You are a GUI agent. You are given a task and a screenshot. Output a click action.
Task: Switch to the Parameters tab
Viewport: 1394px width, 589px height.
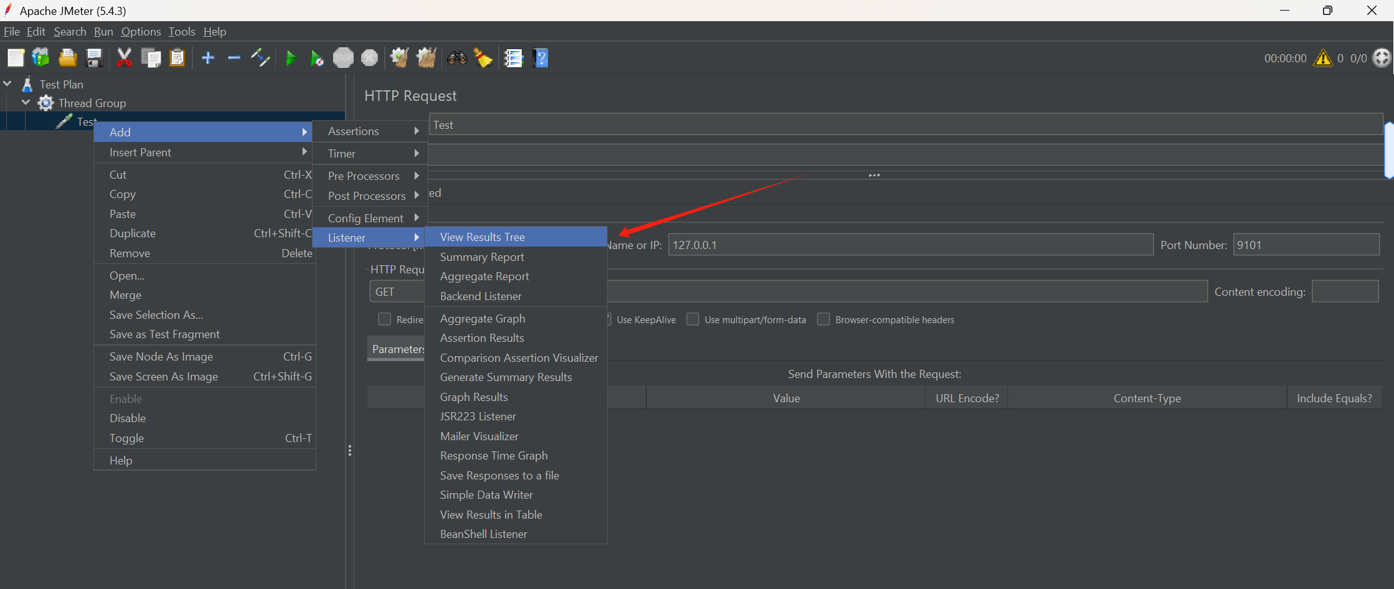pyautogui.click(x=397, y=349)
